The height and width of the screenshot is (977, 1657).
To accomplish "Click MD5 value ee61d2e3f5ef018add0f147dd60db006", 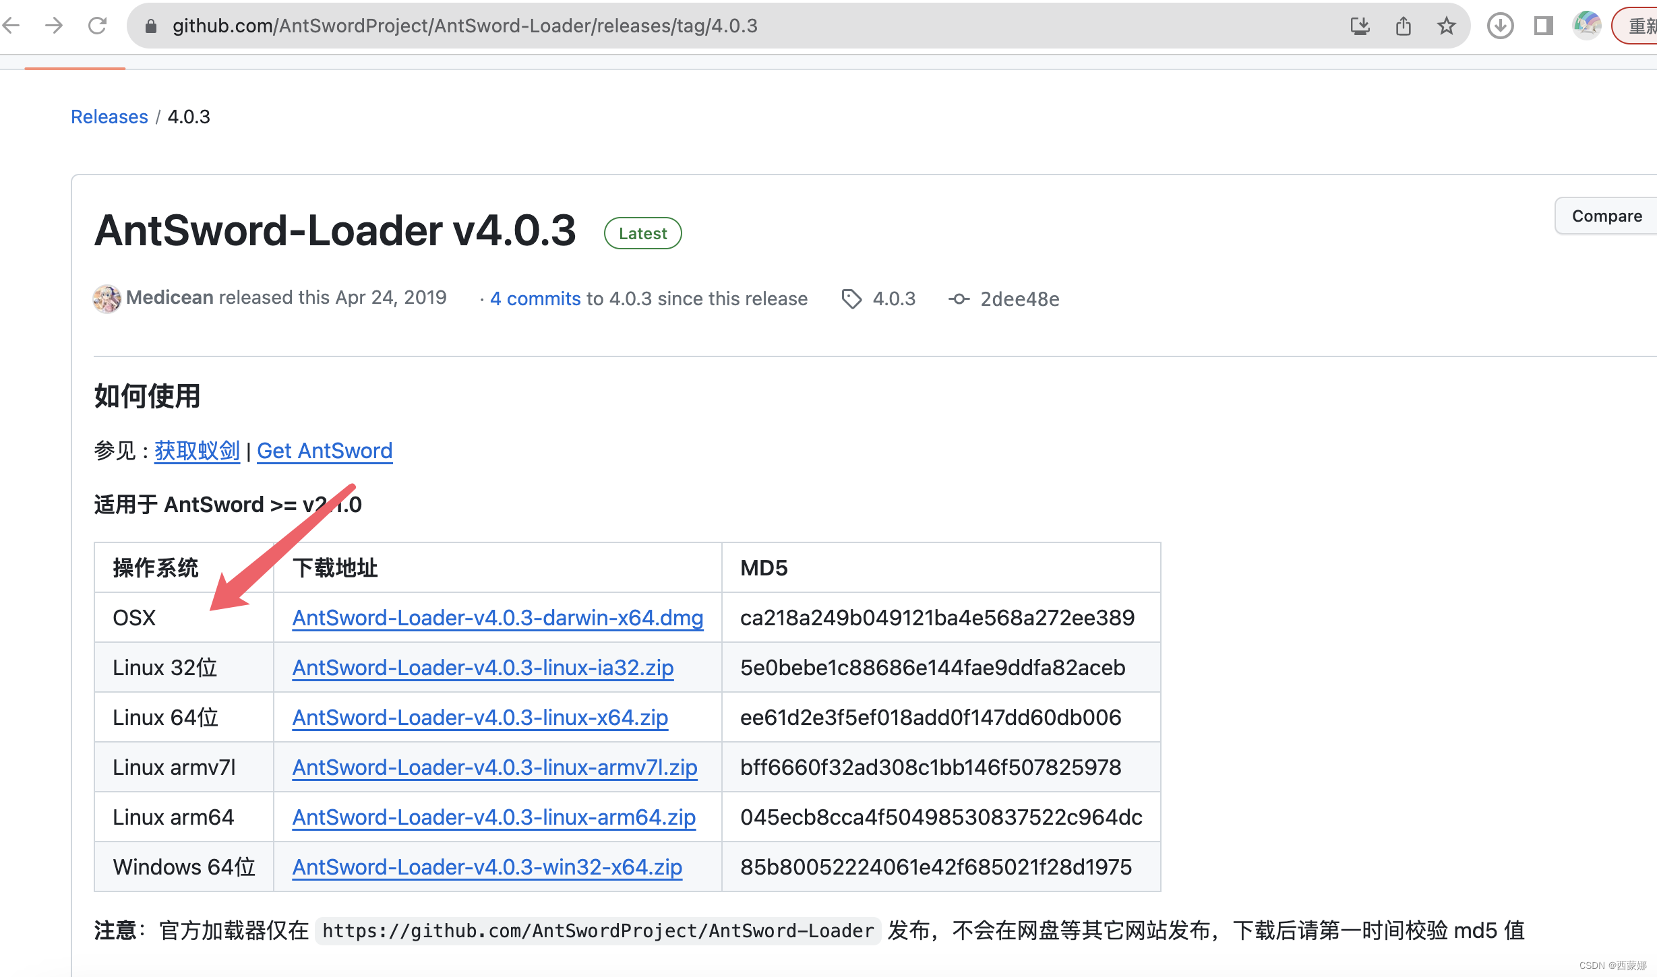I will [930, 717].
